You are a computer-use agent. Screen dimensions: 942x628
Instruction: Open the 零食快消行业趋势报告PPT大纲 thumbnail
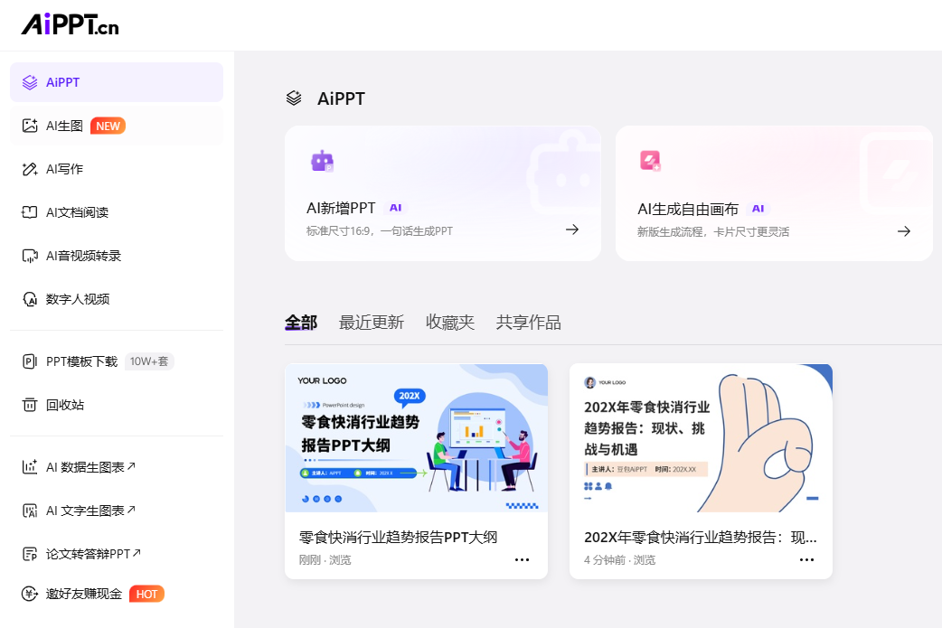416,438
